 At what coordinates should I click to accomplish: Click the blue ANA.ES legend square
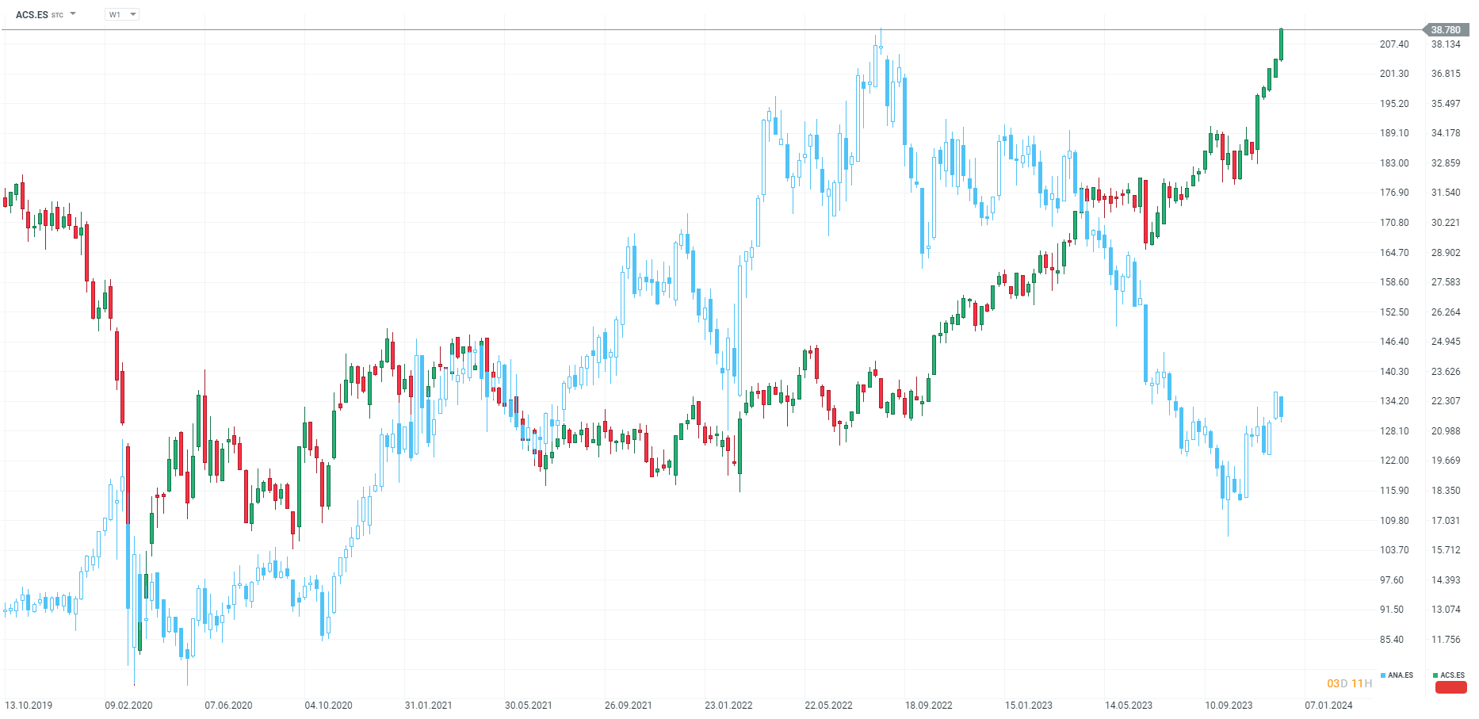(x=1383, y=675)
